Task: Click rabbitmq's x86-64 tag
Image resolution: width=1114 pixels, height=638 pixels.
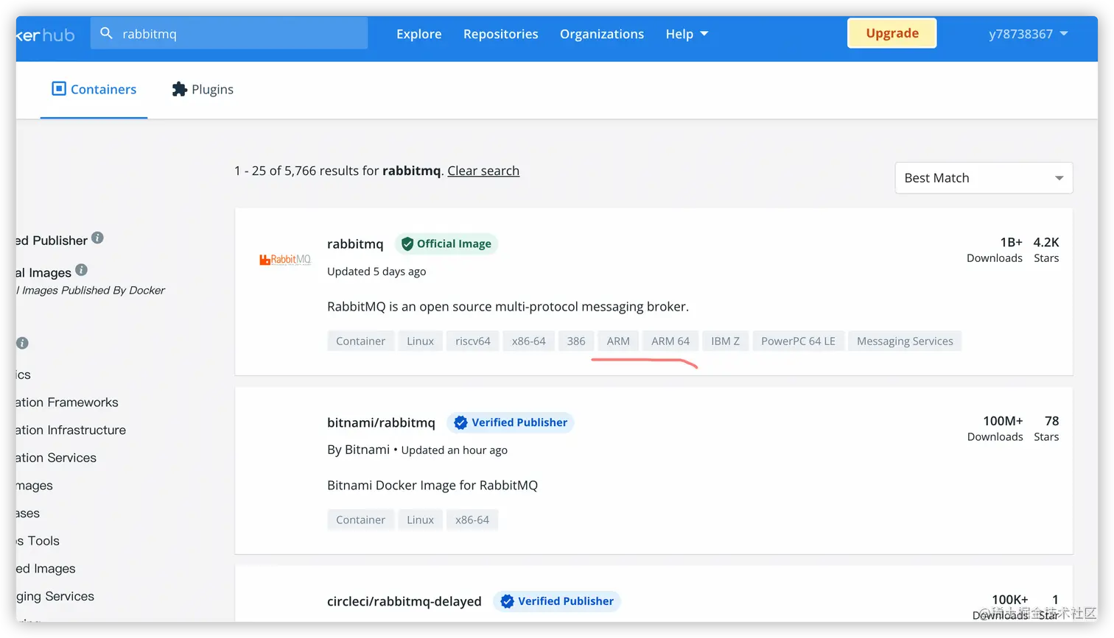Action: pyautogui.click(x=529, y=341)
